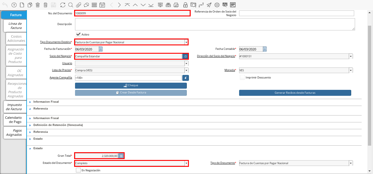Click the Help question mark icon

click(14, 5)
